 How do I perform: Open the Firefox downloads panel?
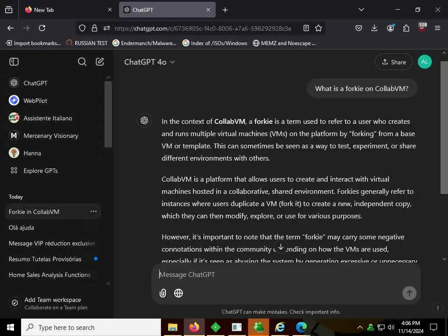[x=374, y=28]
